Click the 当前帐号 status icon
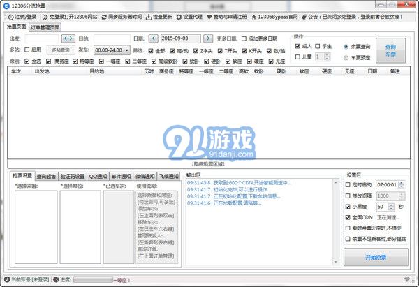 pos(7,279)
